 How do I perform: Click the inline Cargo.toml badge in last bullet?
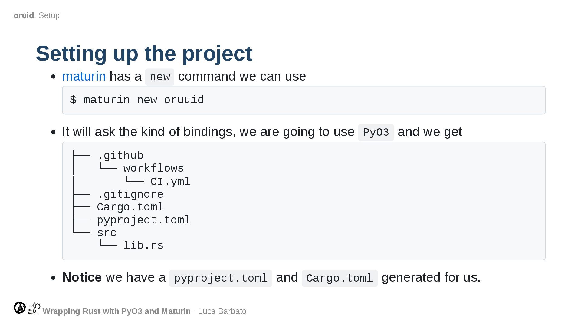pyautogui.click(x=339, y=278)
